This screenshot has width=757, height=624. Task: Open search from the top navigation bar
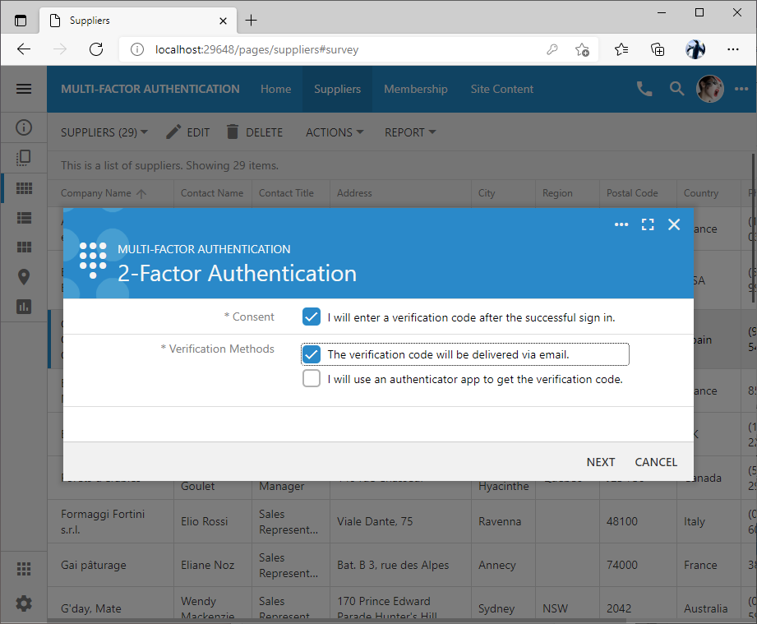click(676, 89)
